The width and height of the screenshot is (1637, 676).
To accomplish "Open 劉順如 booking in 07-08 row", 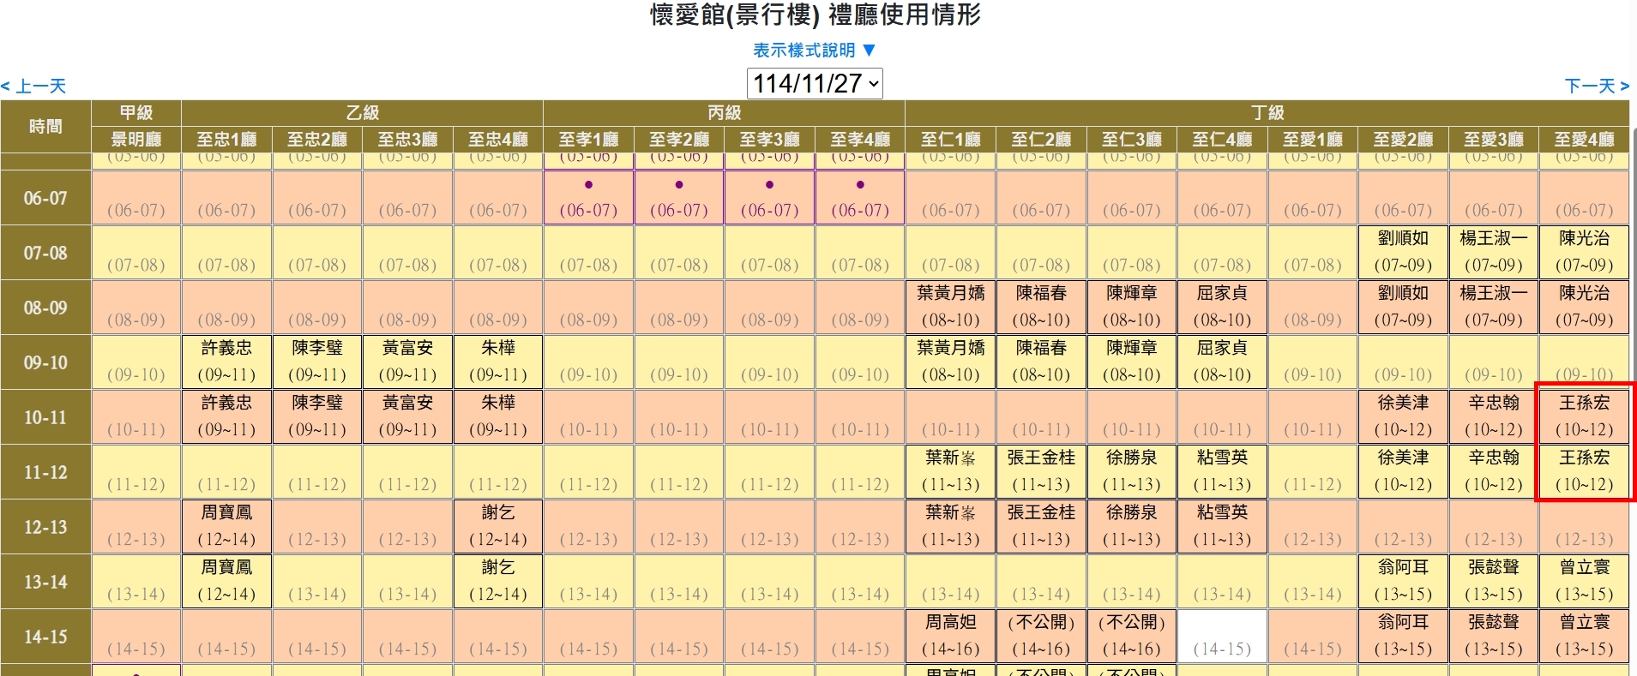I will [1403, 252].
